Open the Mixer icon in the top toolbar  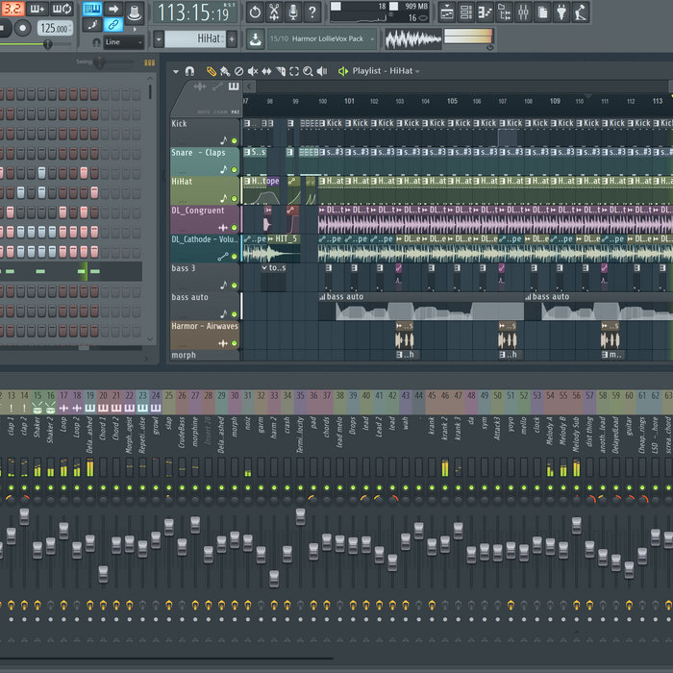[x=523, y=12]
